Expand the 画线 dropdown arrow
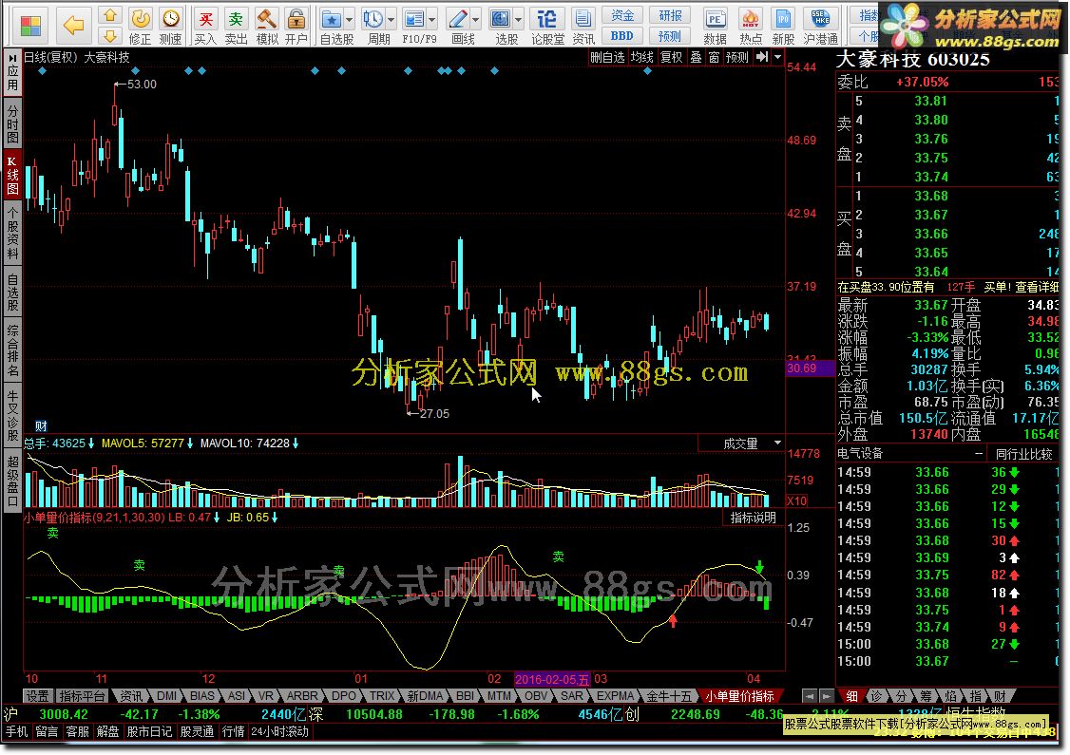This screenshot has height=755, width=1070. [x=476, y=20]
